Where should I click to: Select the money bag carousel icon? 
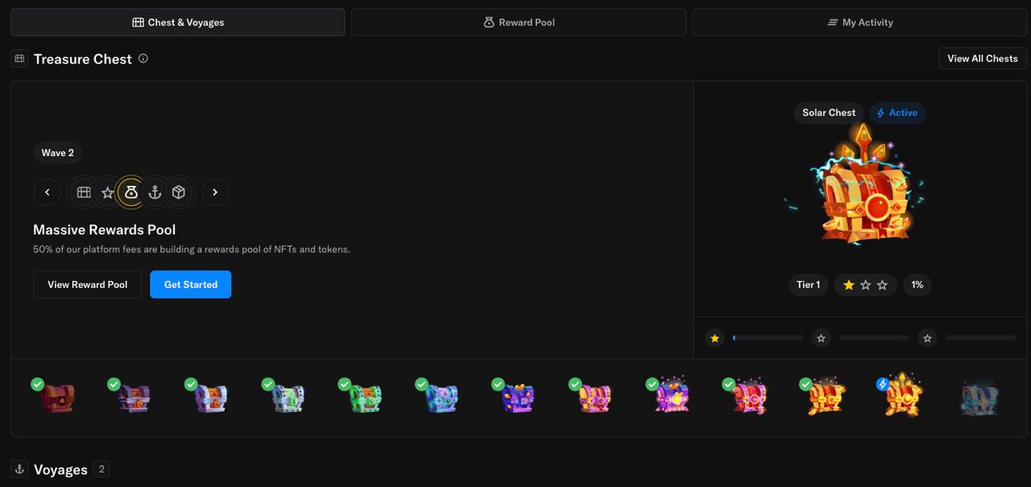(131, 192)
